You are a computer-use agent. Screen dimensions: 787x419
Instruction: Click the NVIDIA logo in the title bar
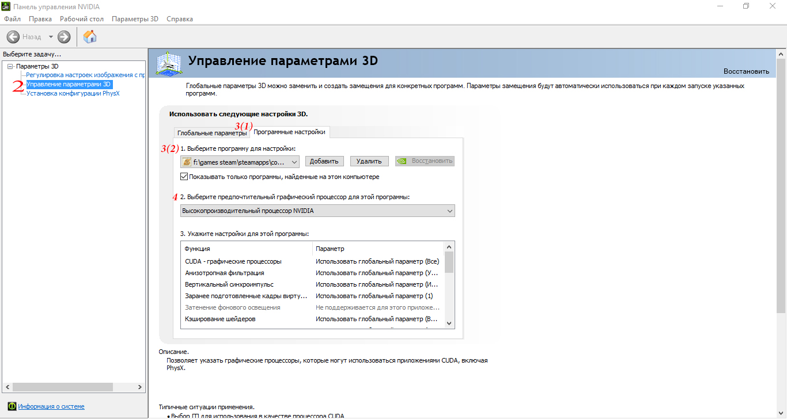(x=7, y=6)
